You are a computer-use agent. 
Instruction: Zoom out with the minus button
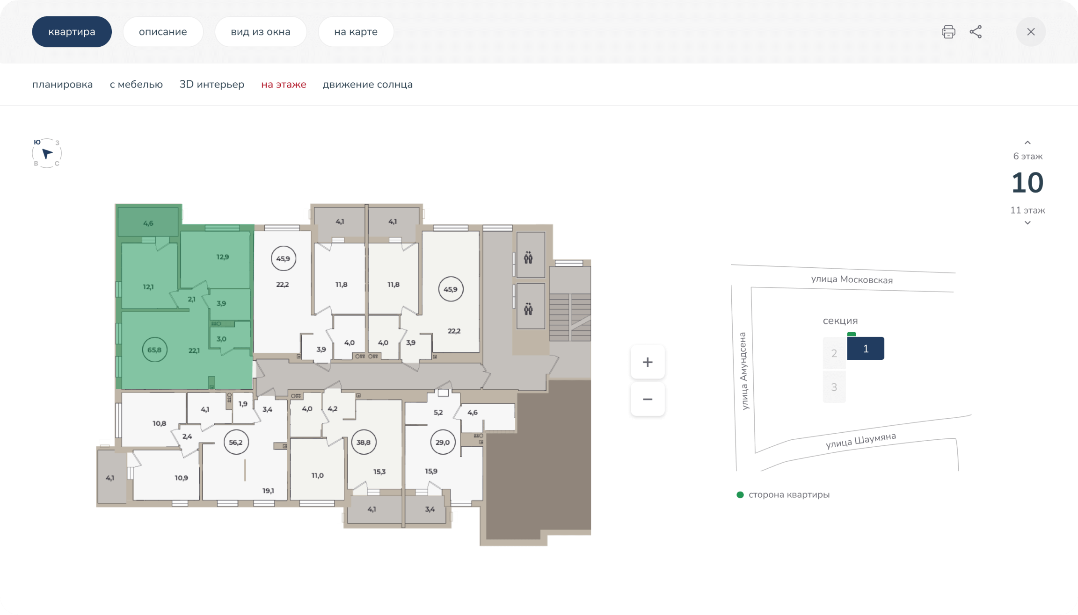click(648, 399)
